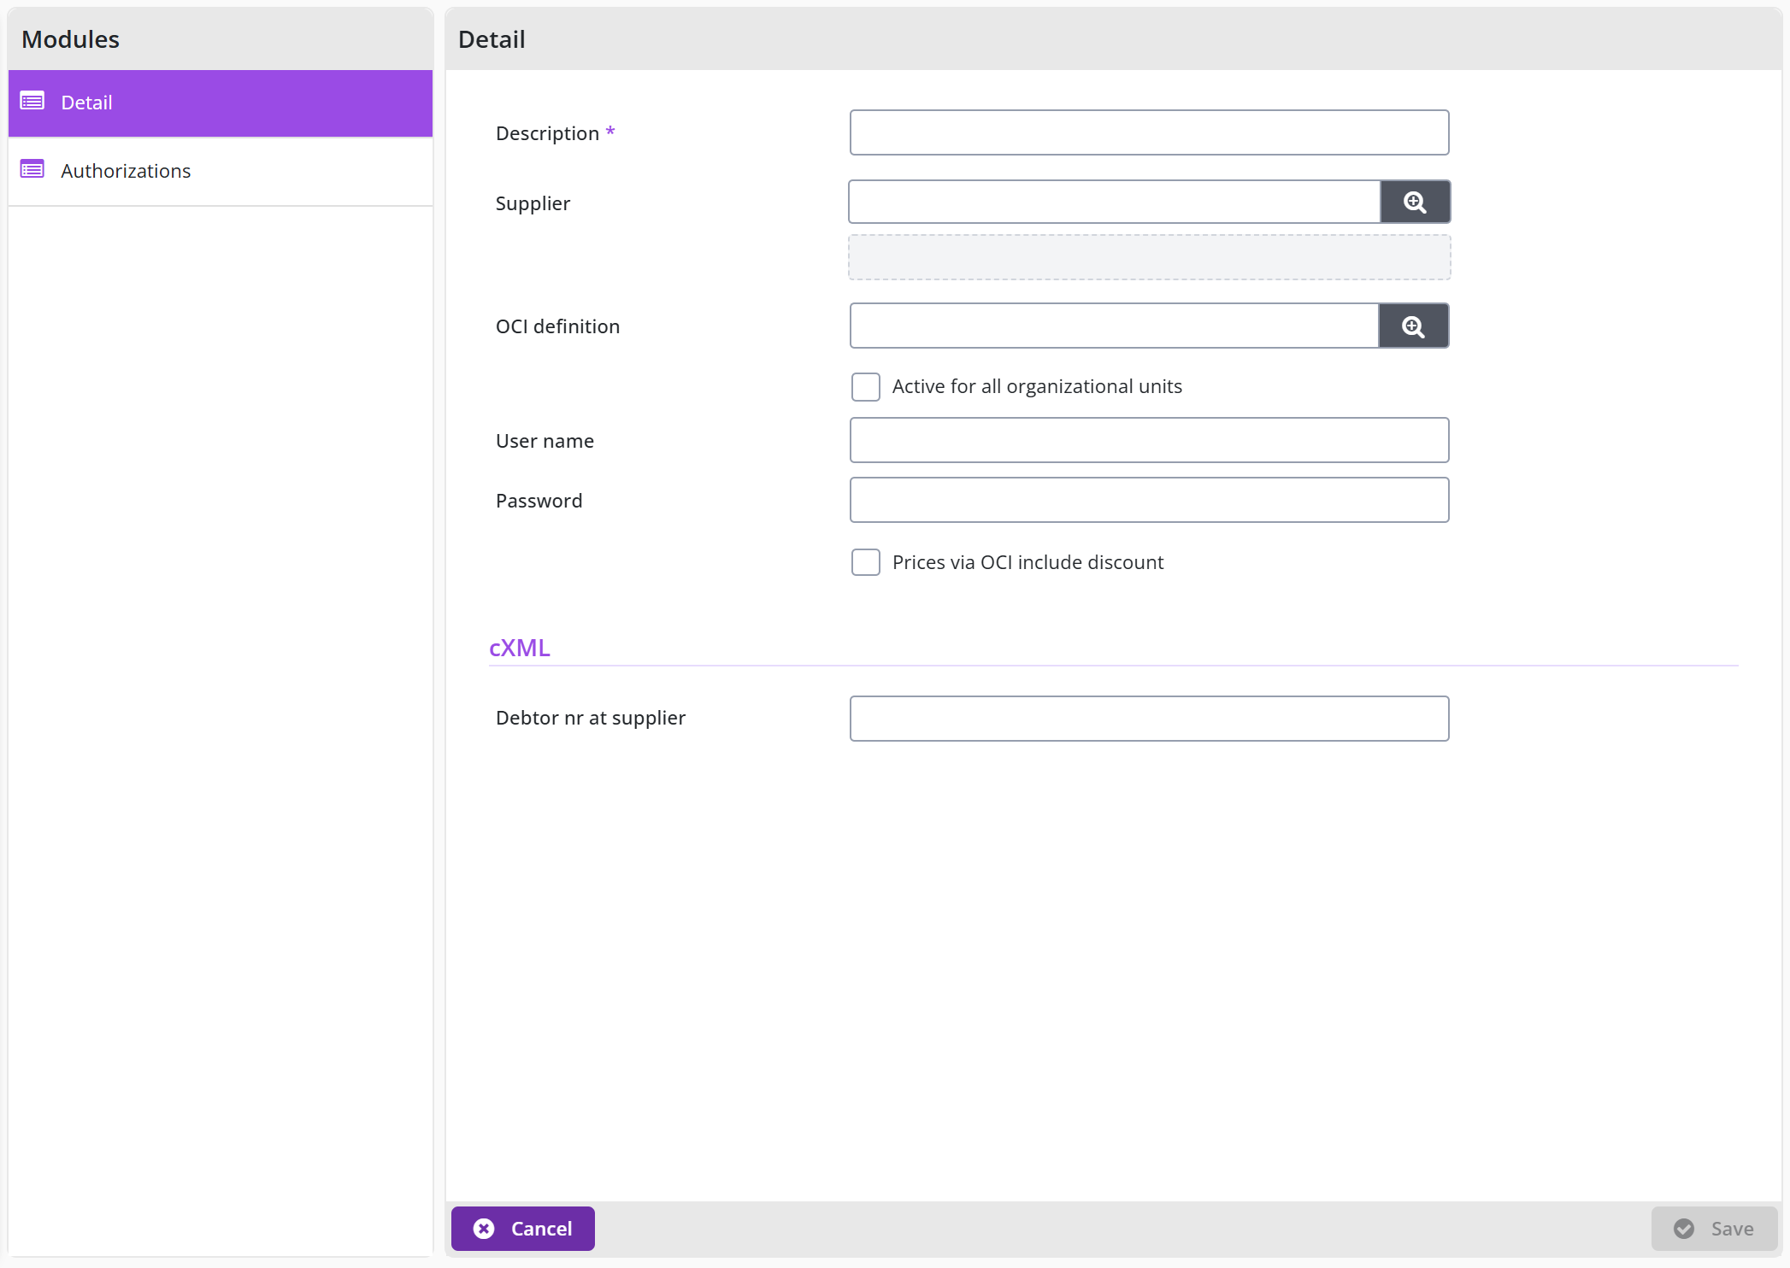Enable Active for all organizational units
Viewport: 1790px width, 1268px height.
(866, 387)
